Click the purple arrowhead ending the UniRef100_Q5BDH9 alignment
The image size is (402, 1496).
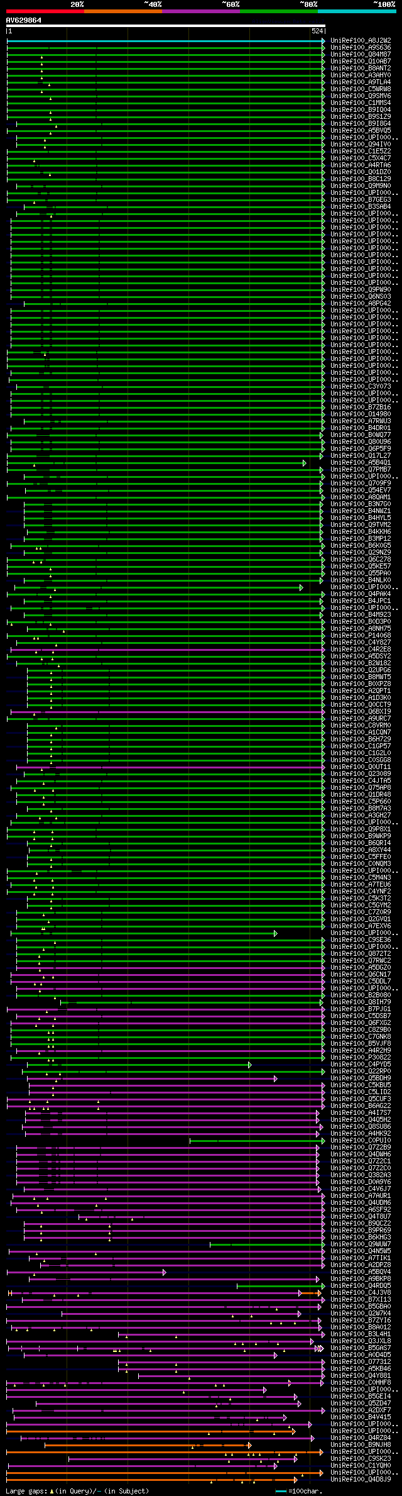coord(276,1078)
